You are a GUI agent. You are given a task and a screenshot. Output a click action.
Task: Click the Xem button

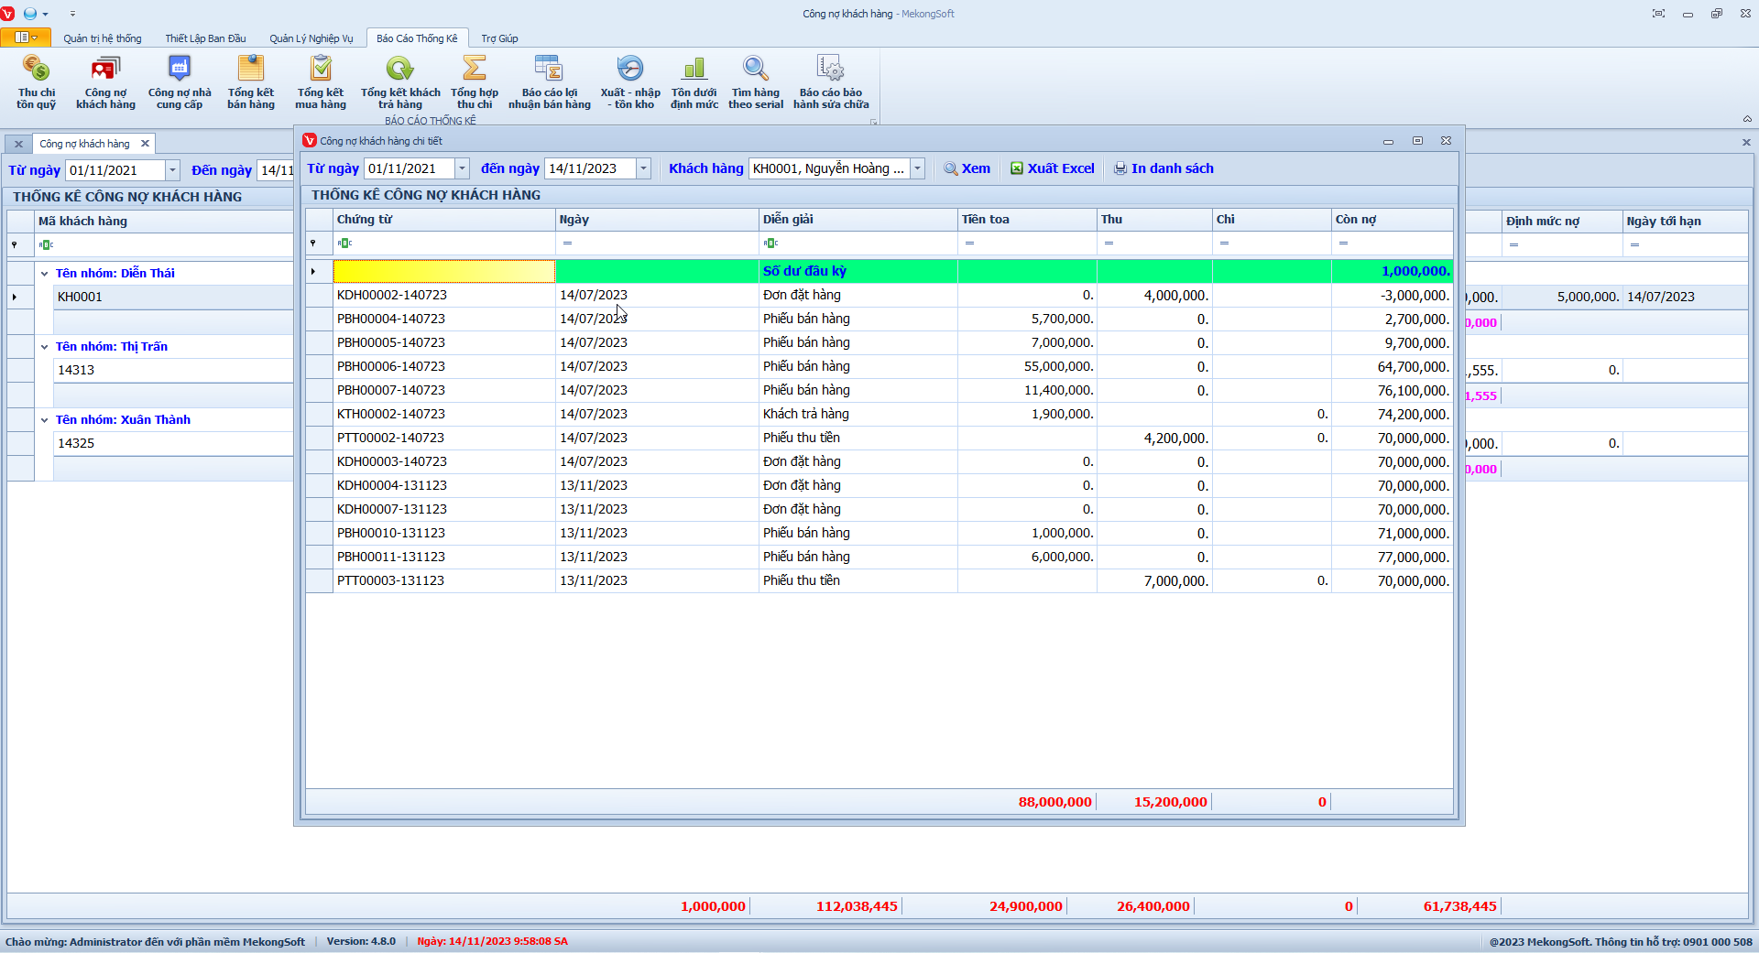click(x=967, y=168)
